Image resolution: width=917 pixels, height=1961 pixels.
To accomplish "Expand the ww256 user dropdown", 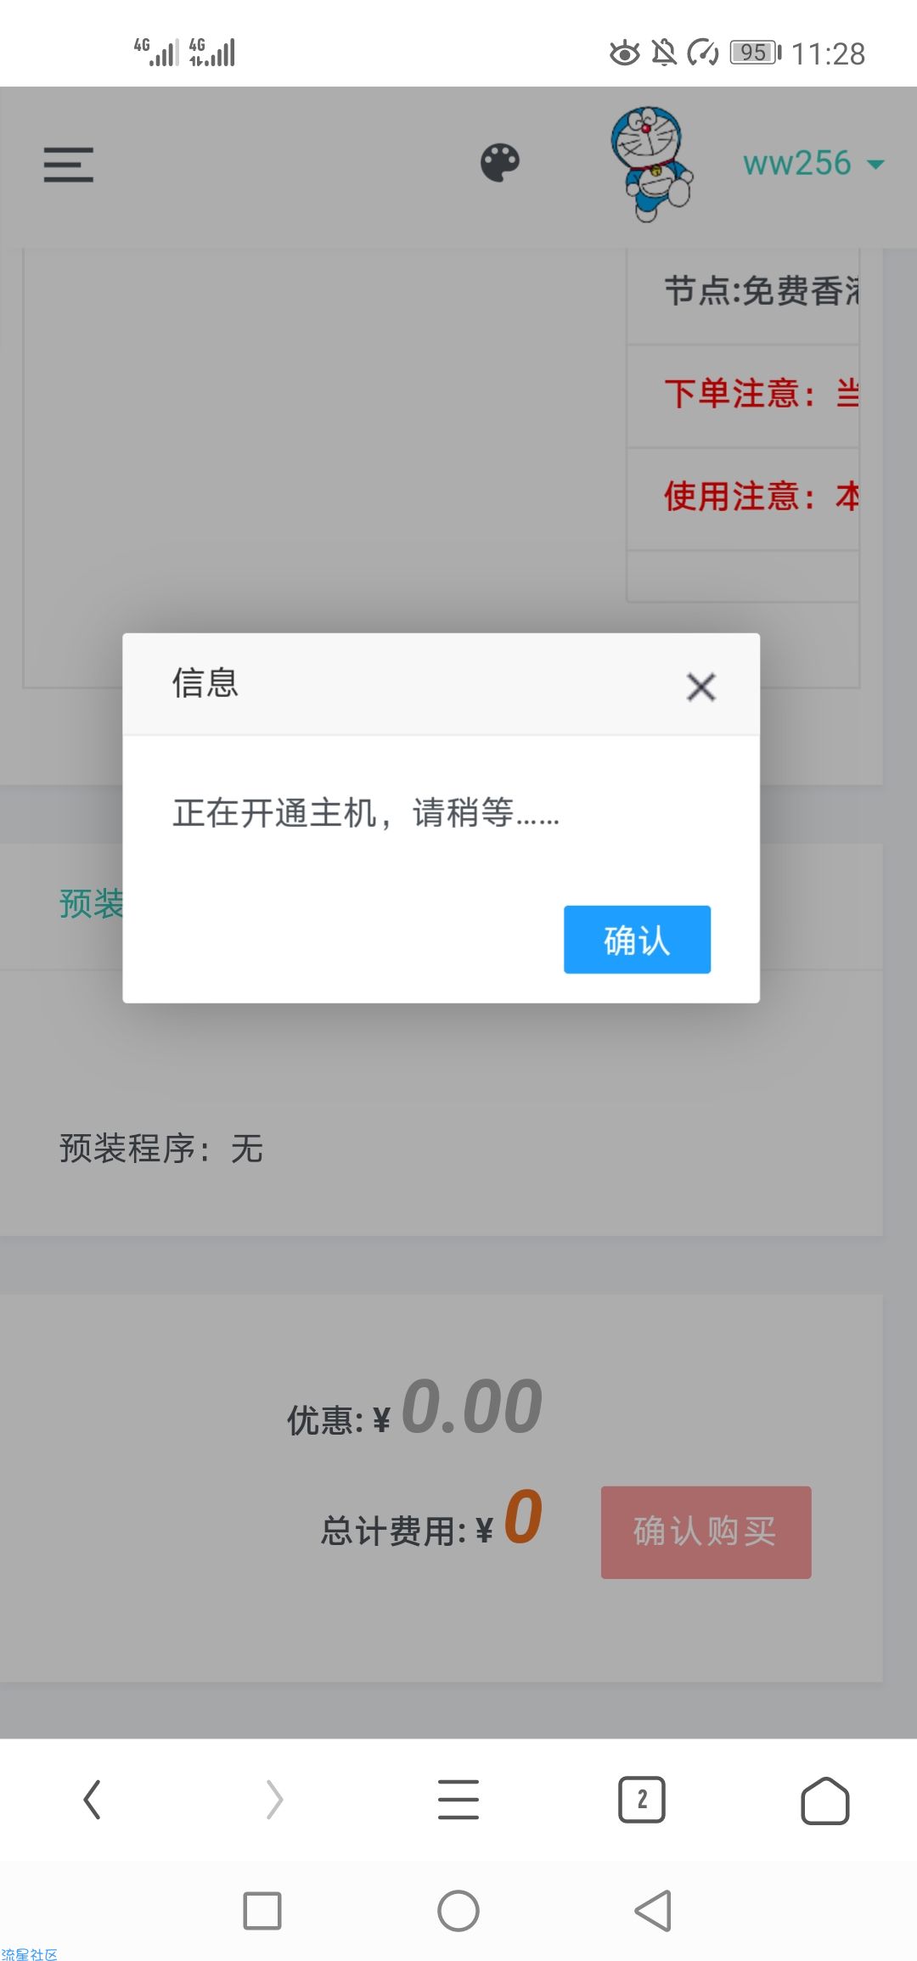I will (813, 163).
